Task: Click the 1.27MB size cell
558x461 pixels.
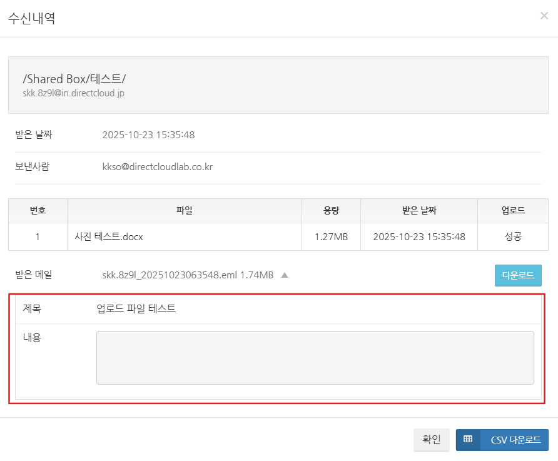Action: tap(331, 237)
